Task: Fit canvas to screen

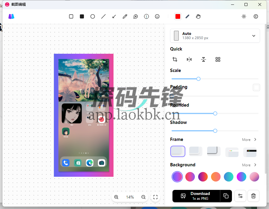Action: tap(155, 197)
